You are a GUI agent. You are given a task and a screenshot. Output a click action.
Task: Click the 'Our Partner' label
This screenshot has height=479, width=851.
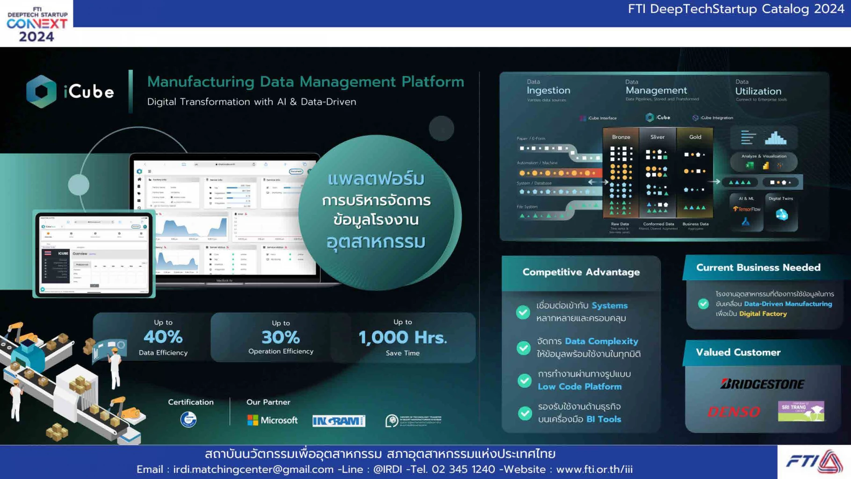pyautogui.click(x=268, y=402)
